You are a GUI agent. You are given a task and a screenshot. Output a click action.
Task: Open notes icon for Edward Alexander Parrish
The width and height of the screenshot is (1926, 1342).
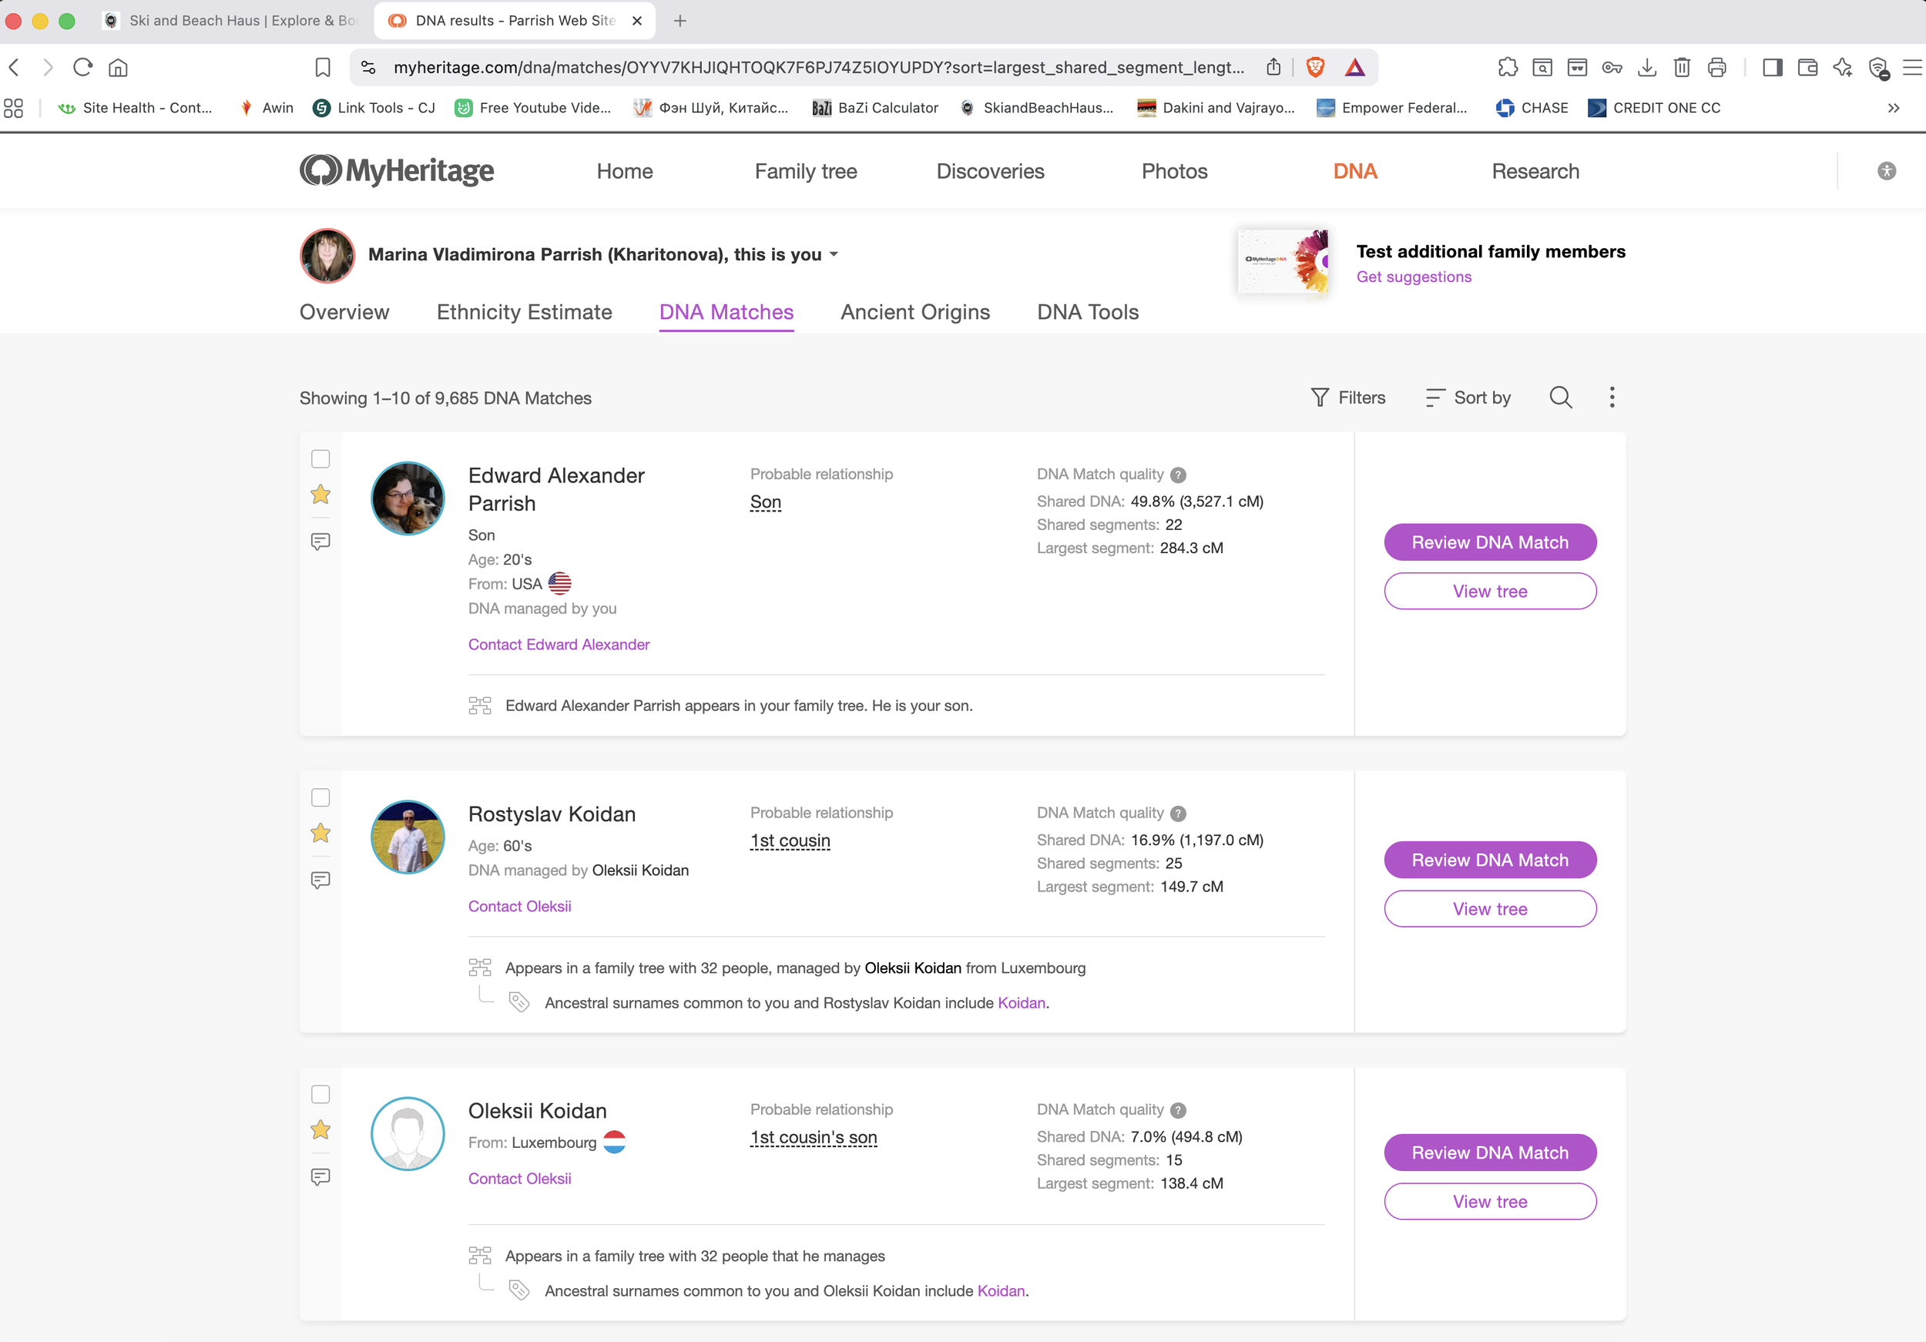click(x=320, y=542)
